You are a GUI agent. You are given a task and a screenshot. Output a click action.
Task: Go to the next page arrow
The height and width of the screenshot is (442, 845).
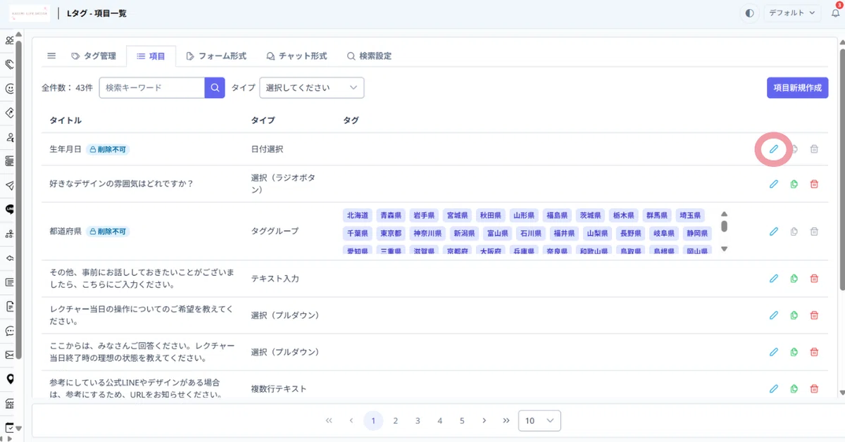pos(484,421)
